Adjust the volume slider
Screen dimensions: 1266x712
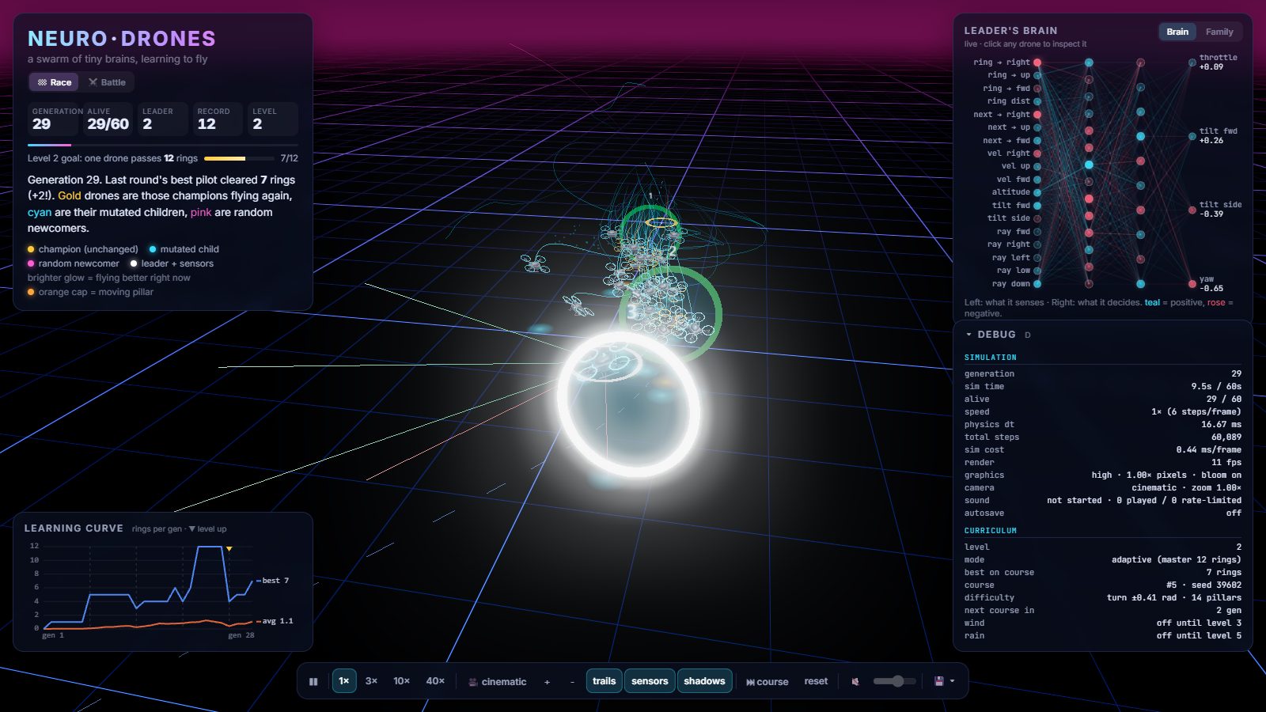tap(894, 681)
